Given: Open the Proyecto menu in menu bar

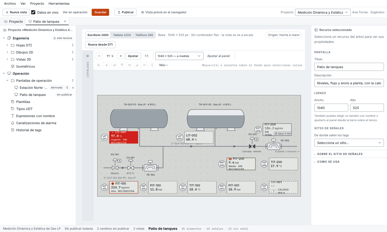Looking at the screenshot, I should pos(37,4).
